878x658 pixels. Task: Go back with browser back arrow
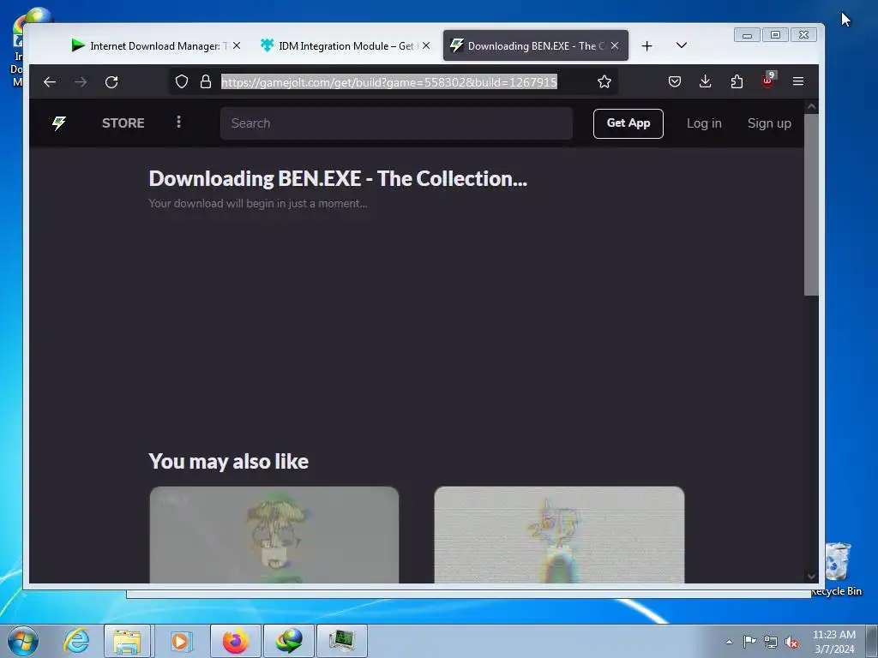click(49, 82)
